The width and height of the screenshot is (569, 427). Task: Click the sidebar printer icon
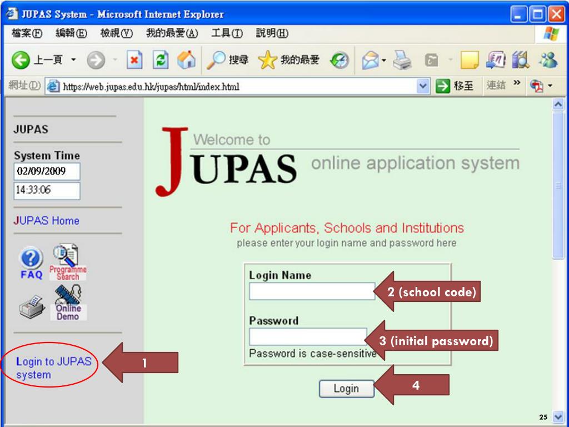click(32, 307)
